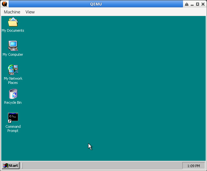Open the View menu
This screenshot has width=207, height=171.
(x=30, y=12)
